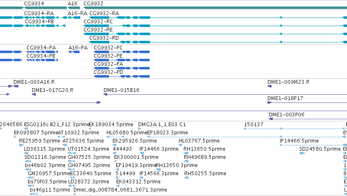Screen dimensions: 347x196
Task: Click the CG9932-PC protein label
Action: point(108,48)
